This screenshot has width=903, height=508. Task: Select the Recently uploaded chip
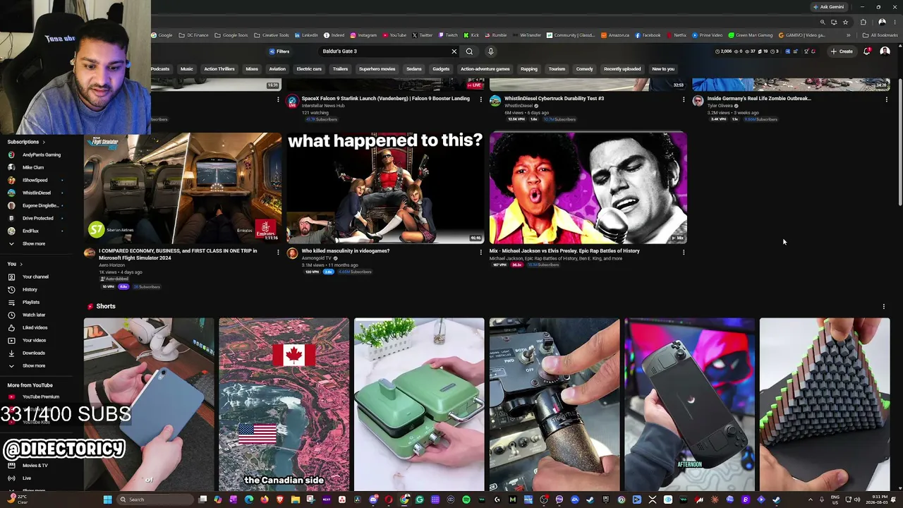pyautogui.click(x=622, y=69)
